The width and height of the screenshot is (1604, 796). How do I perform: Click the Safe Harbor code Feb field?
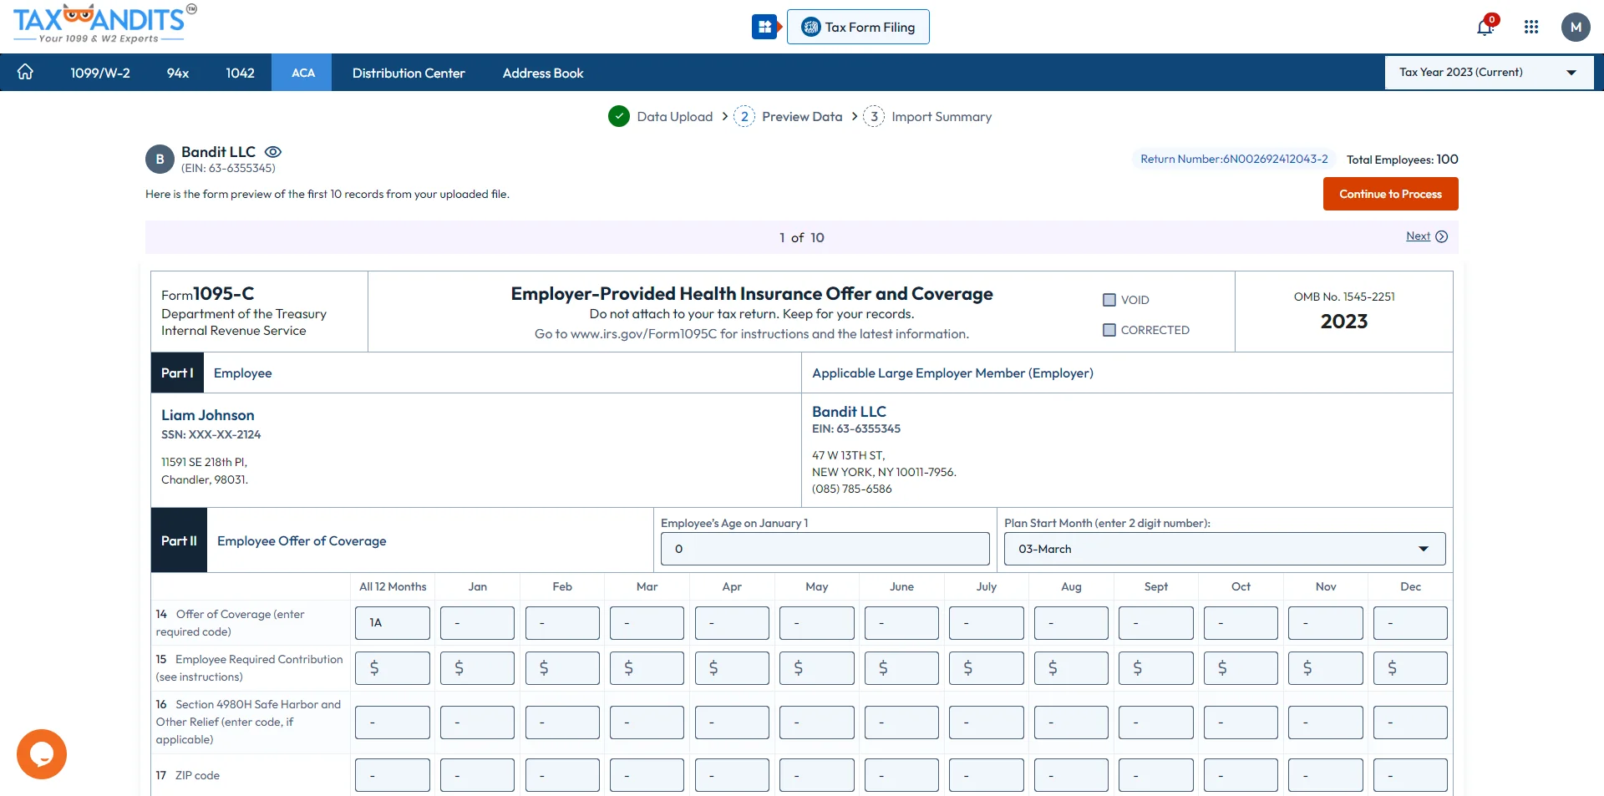562,722
